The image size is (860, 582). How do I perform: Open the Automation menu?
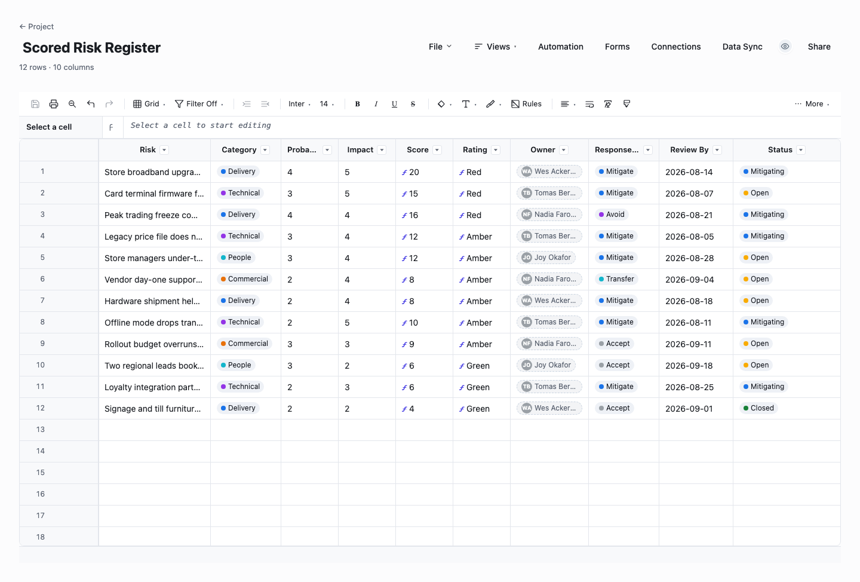(x=561, y=47)
